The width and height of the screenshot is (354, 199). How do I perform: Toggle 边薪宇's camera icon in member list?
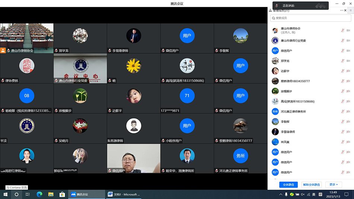[348, 71]
